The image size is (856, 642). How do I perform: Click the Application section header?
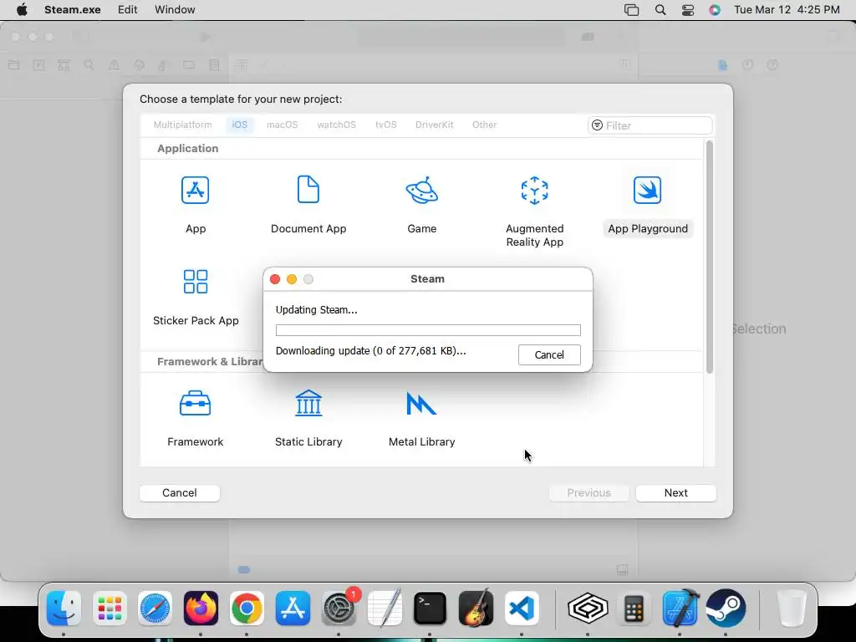(x=188, y=149)
